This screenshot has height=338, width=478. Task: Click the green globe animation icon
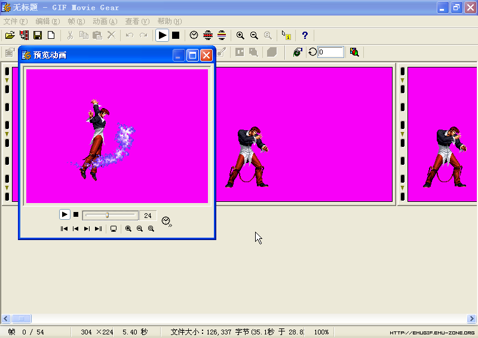(x=298, y=52)
